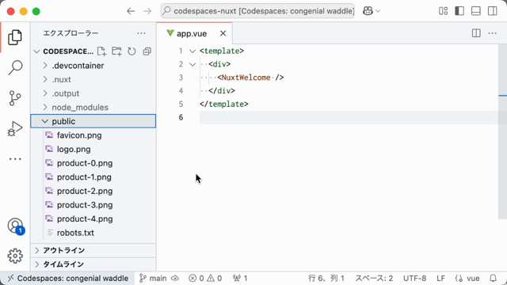Open the Source Control view

click(15, 98)
